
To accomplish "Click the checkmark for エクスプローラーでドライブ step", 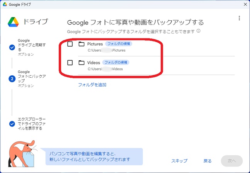I will [12, 123].
